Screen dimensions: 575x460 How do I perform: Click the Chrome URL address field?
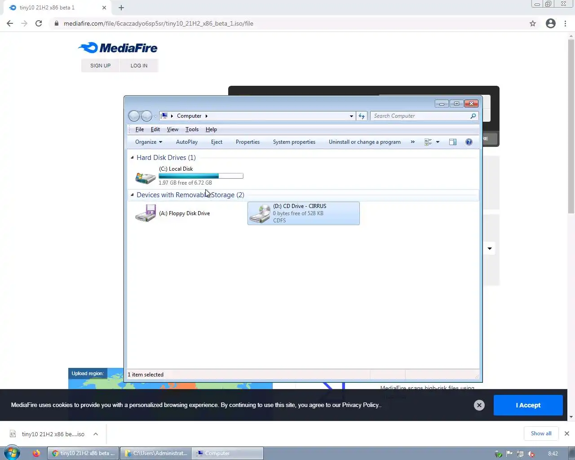(287, 23)
